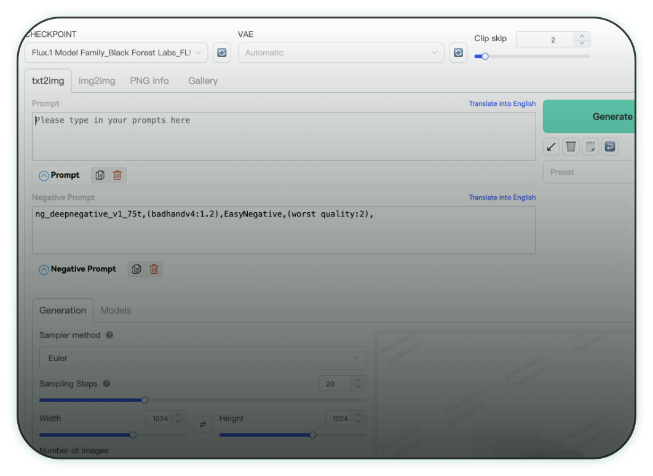Swap width and height values
The image size is (653, 476).
tap(203, 424)
